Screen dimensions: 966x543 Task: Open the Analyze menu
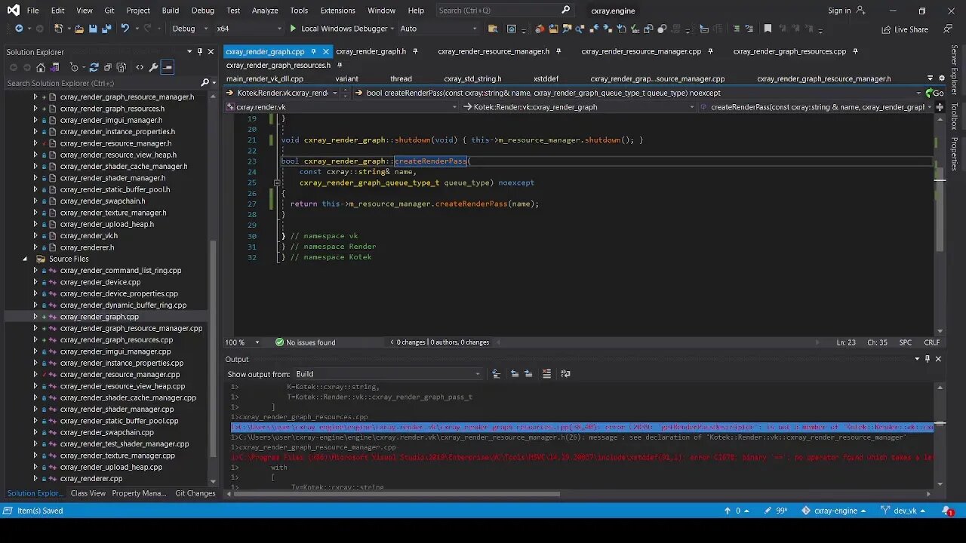265,11
